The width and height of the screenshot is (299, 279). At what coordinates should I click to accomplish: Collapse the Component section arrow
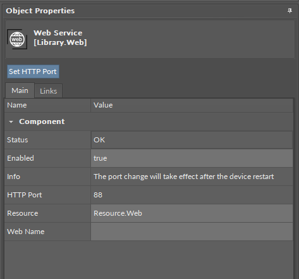(11, 121)
